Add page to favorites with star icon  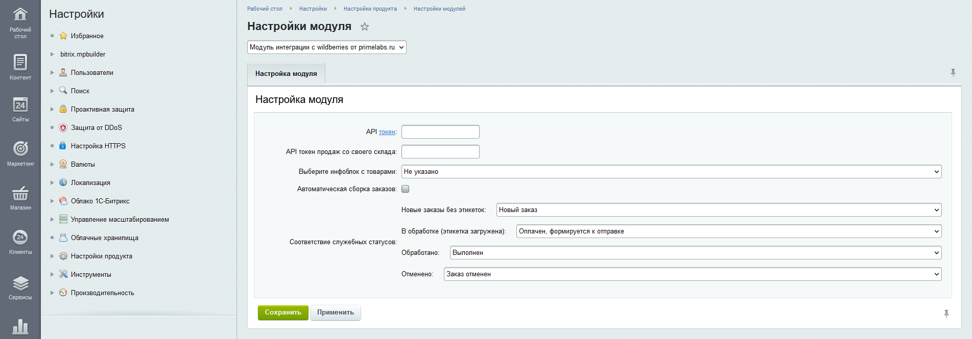[364, 27]
